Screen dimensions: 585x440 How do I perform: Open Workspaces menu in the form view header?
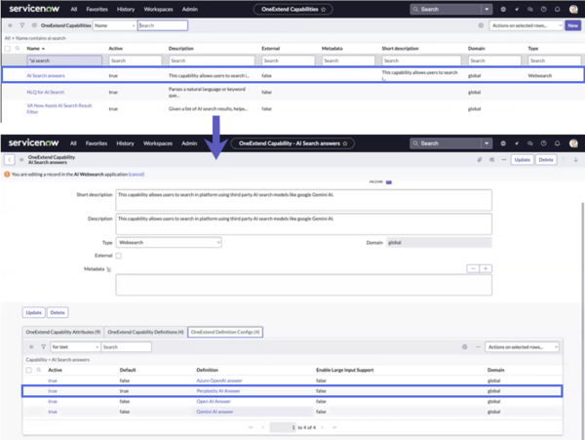[x=158, y=143]
